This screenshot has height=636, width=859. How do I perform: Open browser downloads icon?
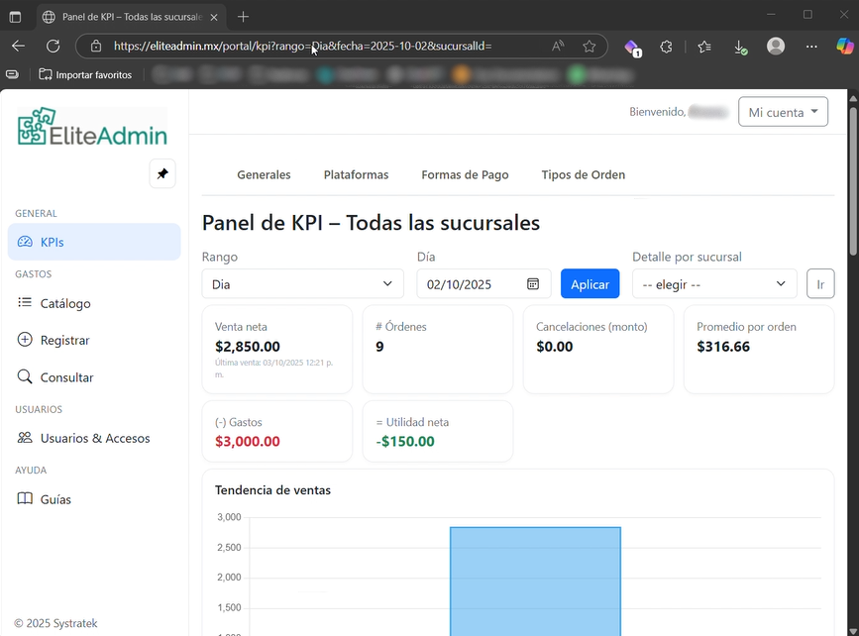pos(739,46)
